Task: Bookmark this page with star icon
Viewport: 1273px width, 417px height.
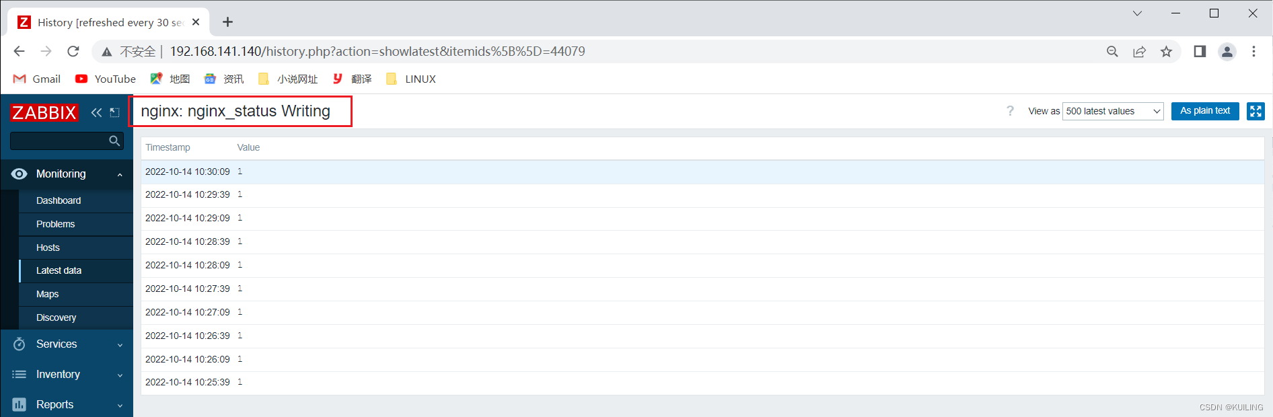Action: [x=1166, y=51]
